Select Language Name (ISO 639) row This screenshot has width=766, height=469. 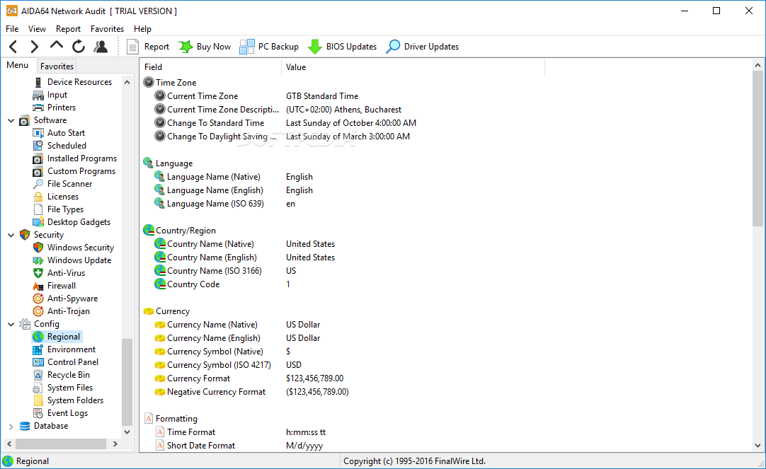point(342,204)
